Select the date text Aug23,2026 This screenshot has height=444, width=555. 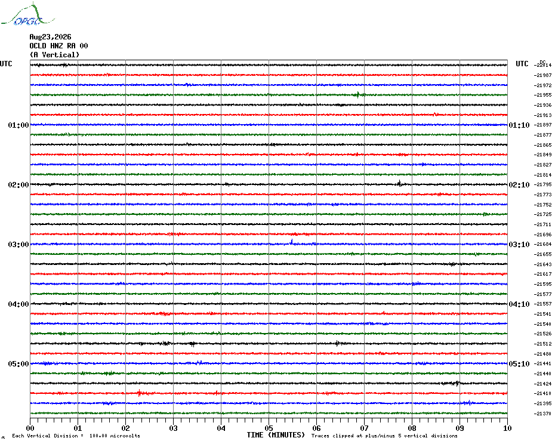50,37
